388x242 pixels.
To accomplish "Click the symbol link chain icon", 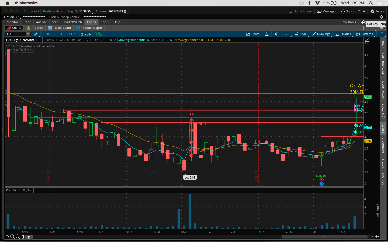I will 36,34.
